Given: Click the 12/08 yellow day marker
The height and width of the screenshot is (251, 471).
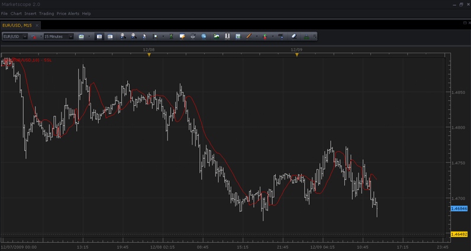Looking at the screenshot, I should point(149,55).
